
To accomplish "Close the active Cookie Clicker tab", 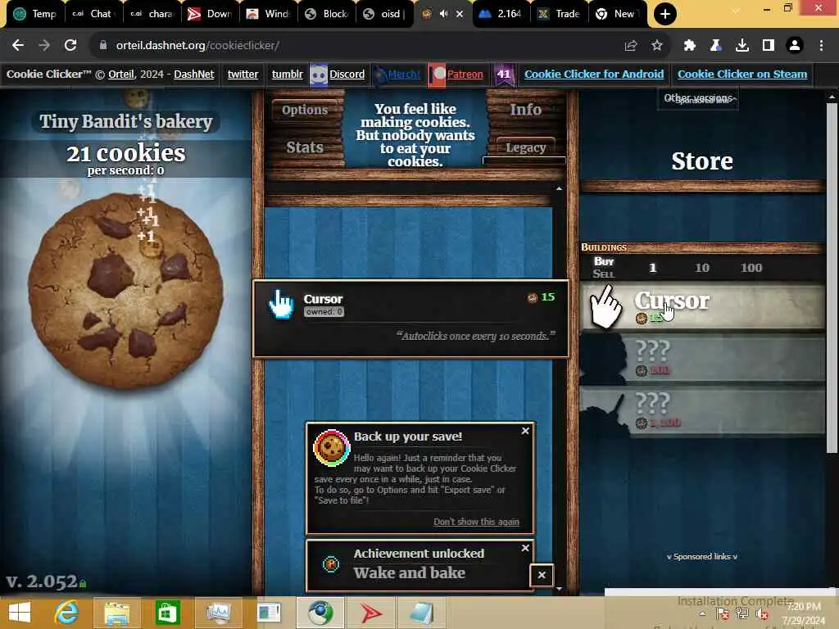I will click(460, 14).
